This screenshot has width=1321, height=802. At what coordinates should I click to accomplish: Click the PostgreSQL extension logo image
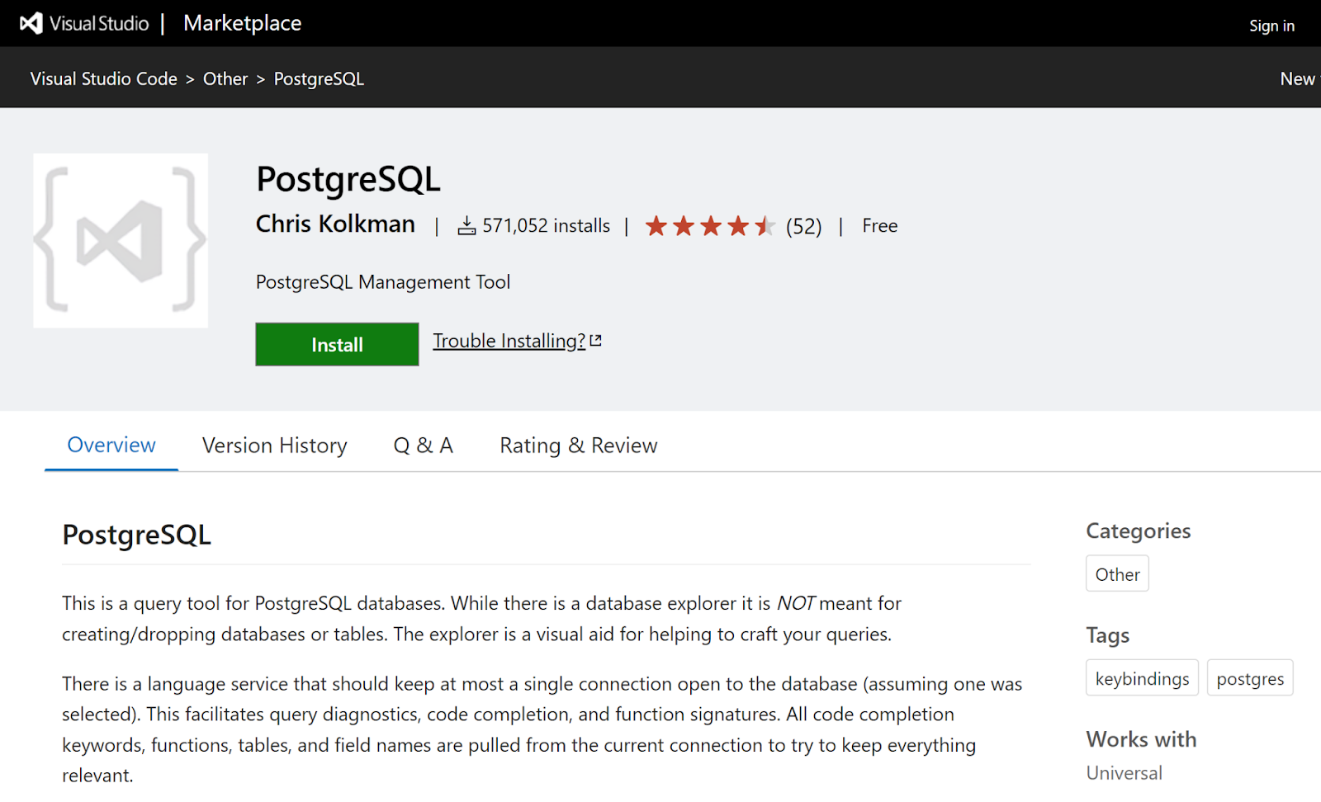point(121,240)
